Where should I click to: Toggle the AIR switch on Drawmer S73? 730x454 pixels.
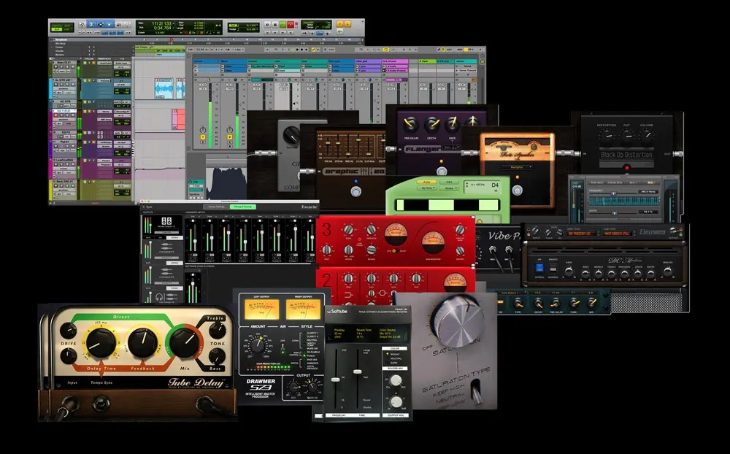283,345
